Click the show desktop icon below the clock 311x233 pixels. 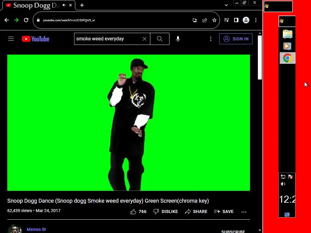coord(287,214)
